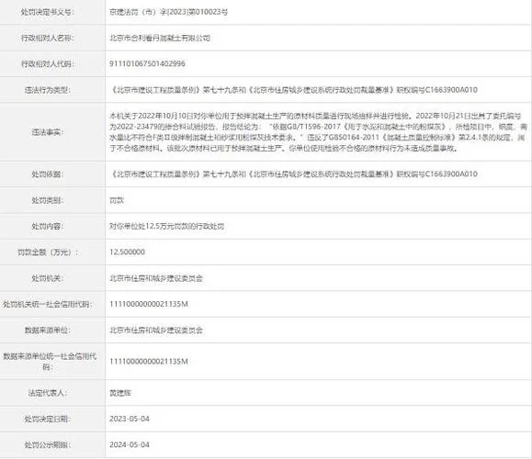Click the label "处罚决定日期"
Viewport: 532px width, 459px height.
pos(47,419)
